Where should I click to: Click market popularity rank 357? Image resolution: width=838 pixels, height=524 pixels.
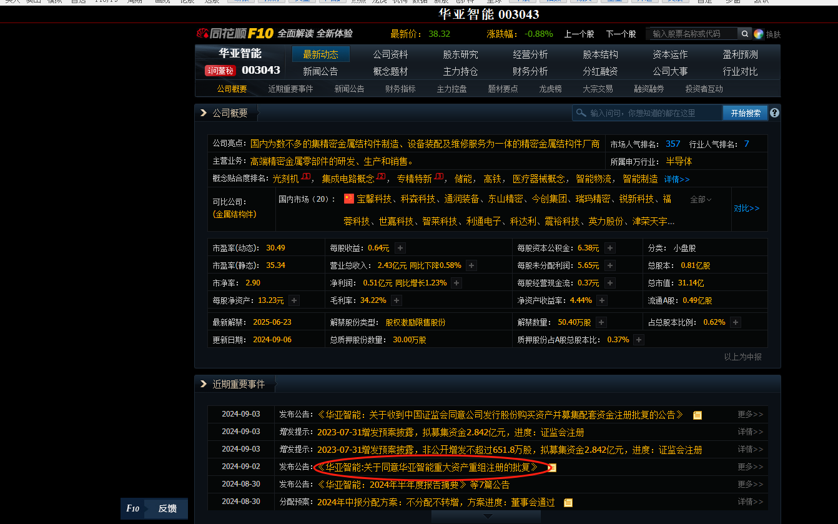(673, 144)
